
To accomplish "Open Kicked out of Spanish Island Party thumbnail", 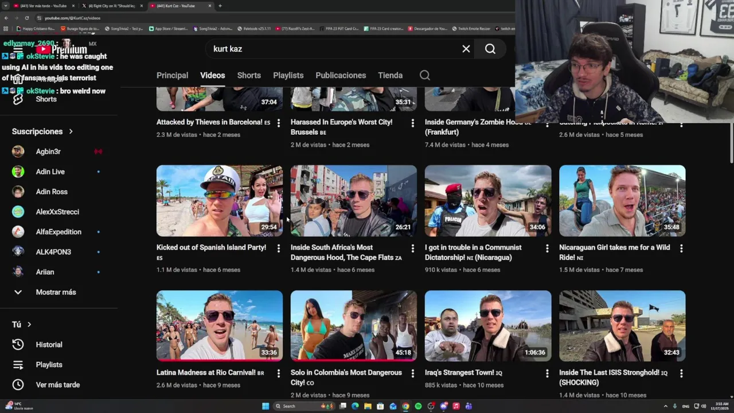I will pyautogui.click(x=220, y=201).
